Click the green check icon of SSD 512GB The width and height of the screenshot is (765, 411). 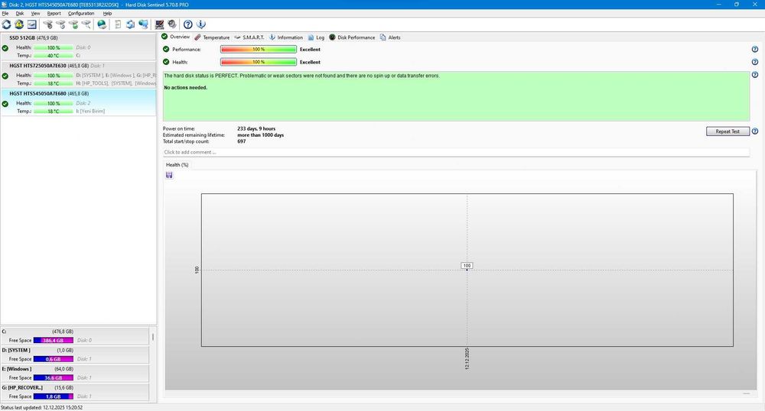[x=5, y=48]
